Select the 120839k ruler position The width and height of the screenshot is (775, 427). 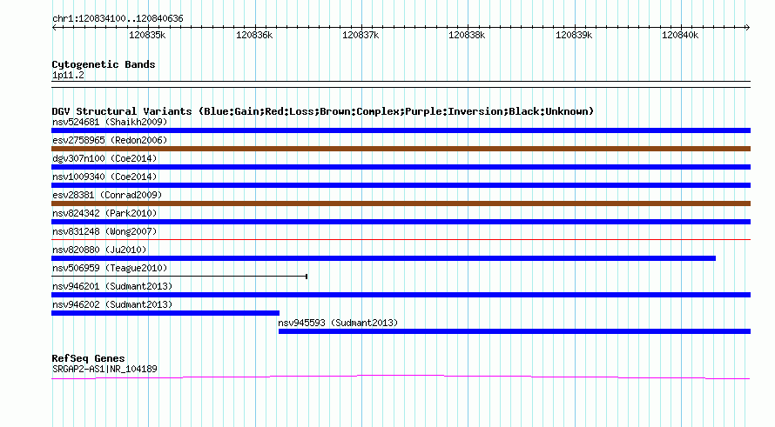pos(574,35)
